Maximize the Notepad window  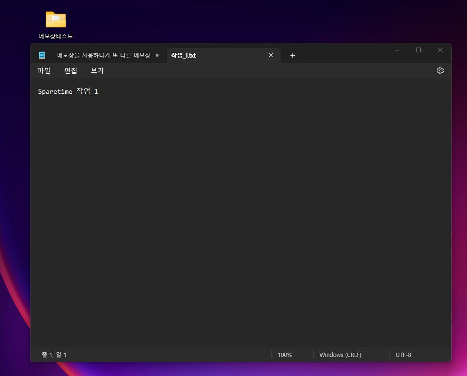[418, 49]
